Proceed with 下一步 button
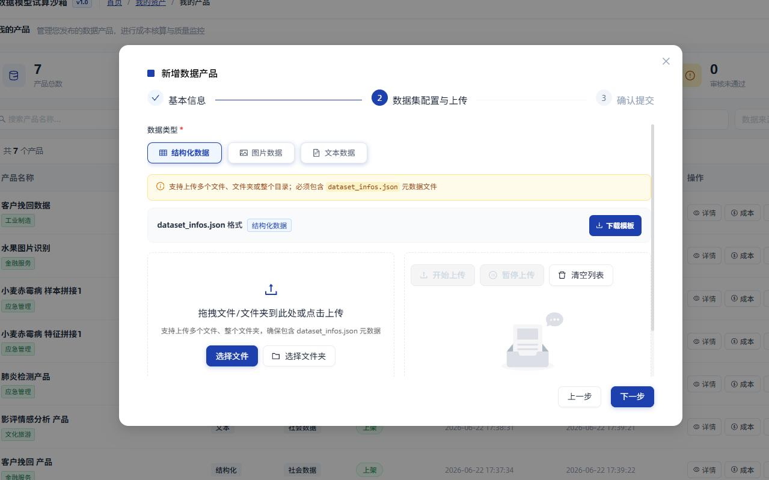This screenshot has height=480, width=769. pyautogui.click(x=633, y=396)
